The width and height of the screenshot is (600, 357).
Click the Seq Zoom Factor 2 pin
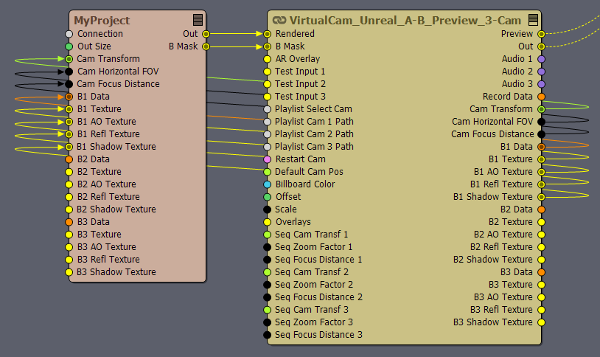[x=268, y=285]
